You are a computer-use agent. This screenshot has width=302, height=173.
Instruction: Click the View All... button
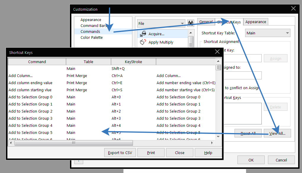tap(277, 133)
